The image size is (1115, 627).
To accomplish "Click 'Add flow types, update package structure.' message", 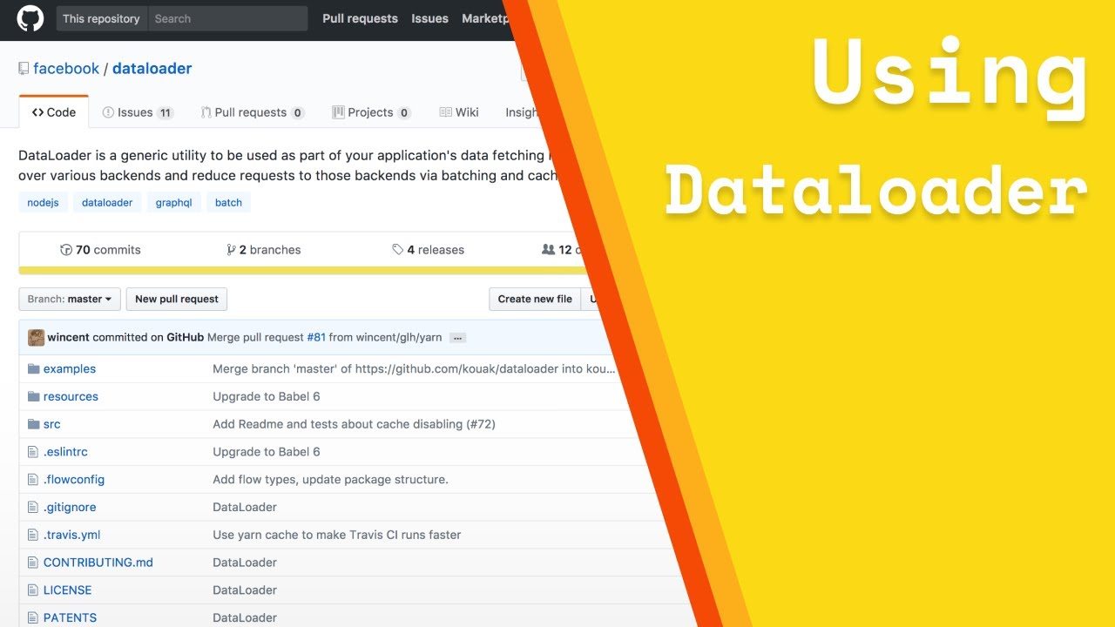I will tap(330, 480).
